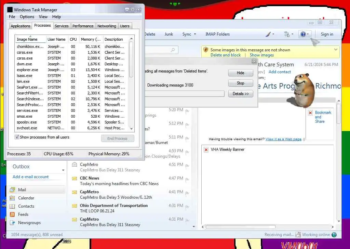The image size is (350, 249).
Task: Select the services.exe process row
Action: tap(72, 110)
